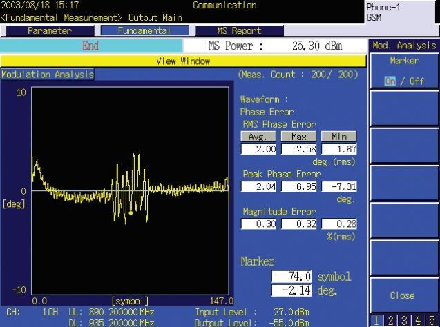Click the Meas. Count 200/ 200 text
Screen dimensions: 440x327
click(298, 75)
